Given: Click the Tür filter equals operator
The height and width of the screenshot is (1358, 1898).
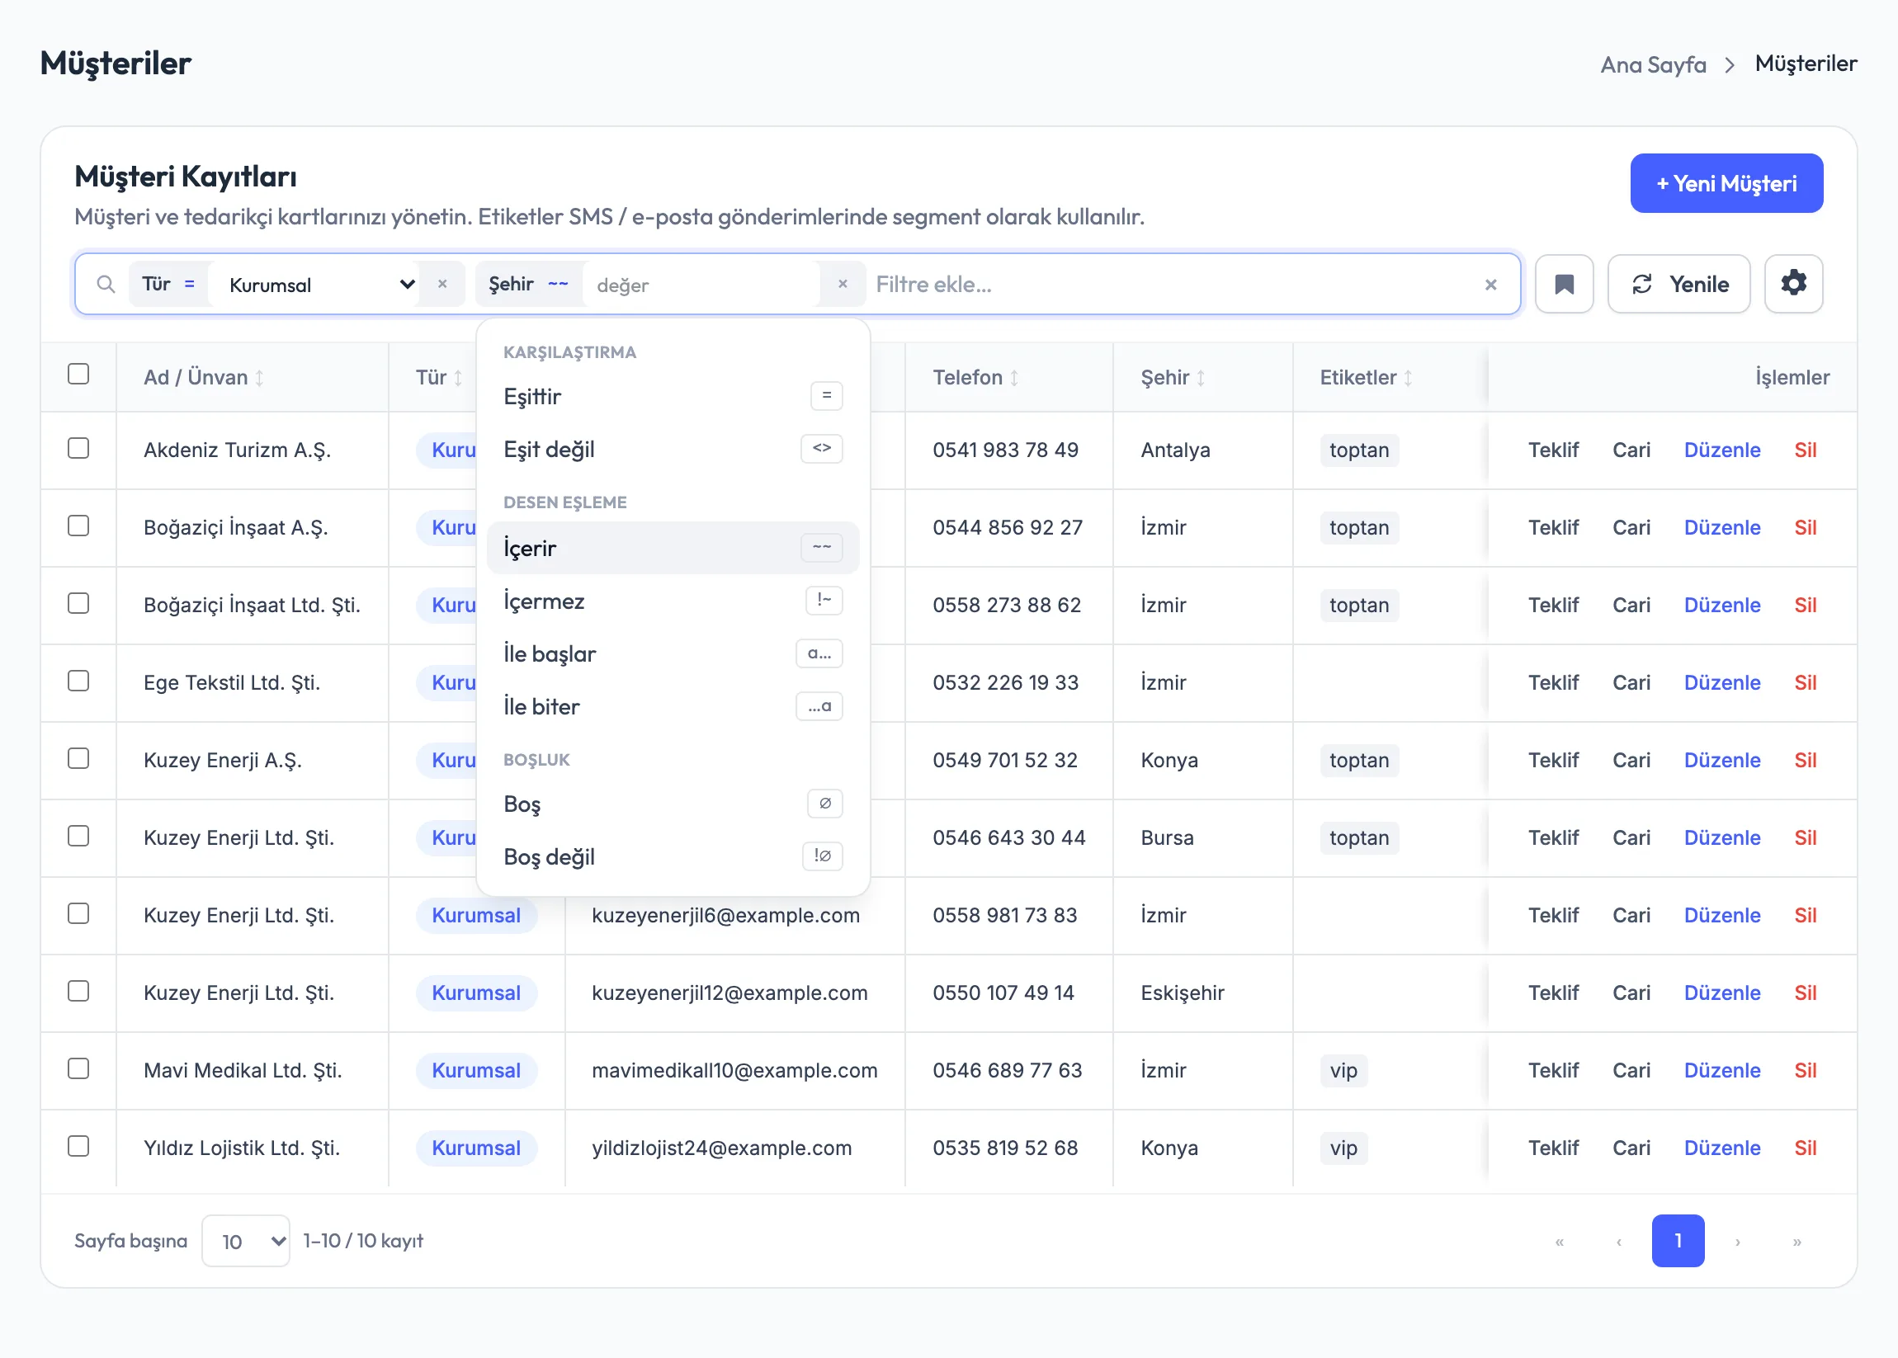Looking at the screenshot, I should 190,285.
